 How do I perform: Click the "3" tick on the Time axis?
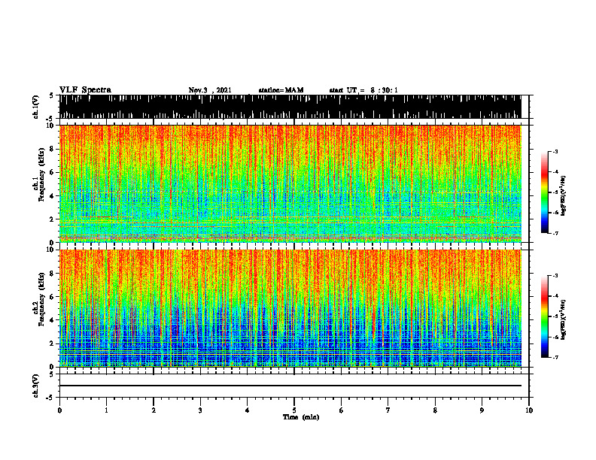point(200,410)
